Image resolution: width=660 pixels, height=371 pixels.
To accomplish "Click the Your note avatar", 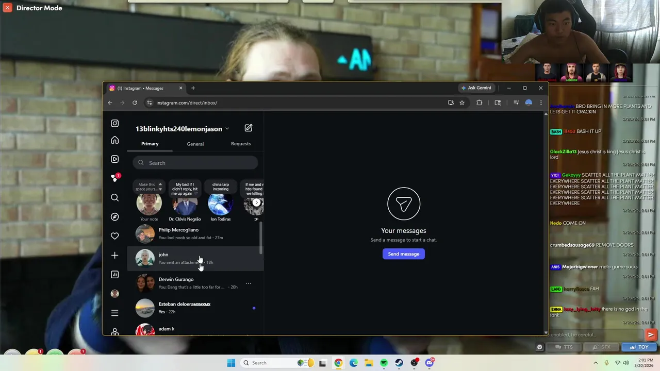I will pos(149,204).
